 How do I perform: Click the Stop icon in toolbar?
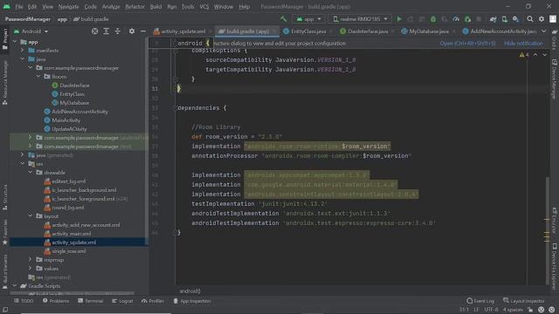[479, 19]
